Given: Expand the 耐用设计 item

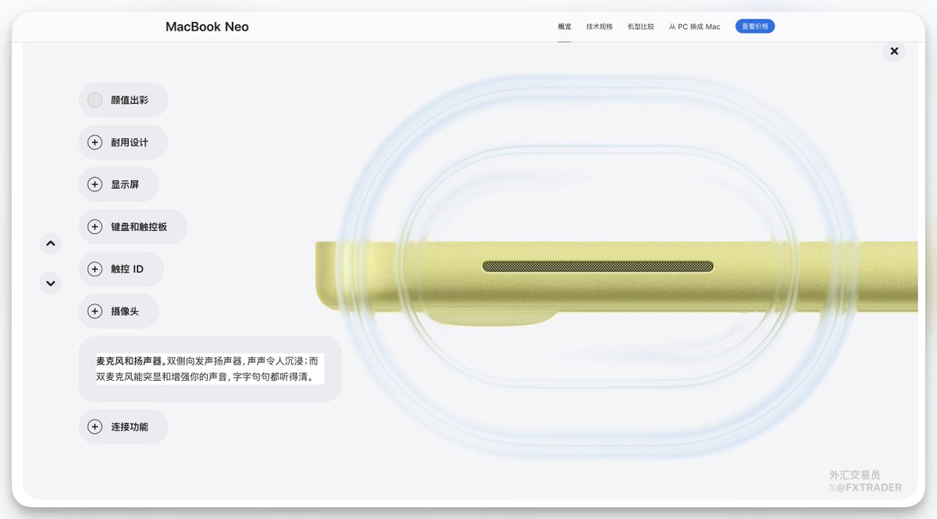Looking at the screenshot, I should (123, 142).
